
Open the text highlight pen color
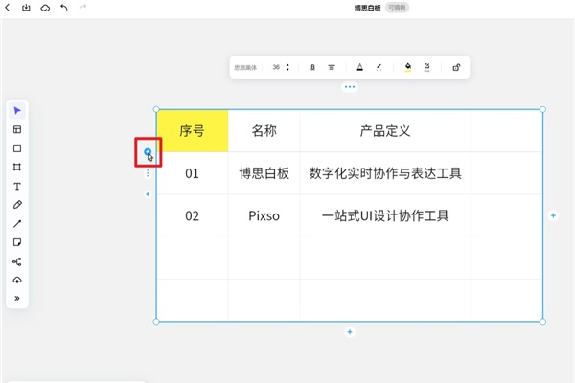tap(379, 67)
